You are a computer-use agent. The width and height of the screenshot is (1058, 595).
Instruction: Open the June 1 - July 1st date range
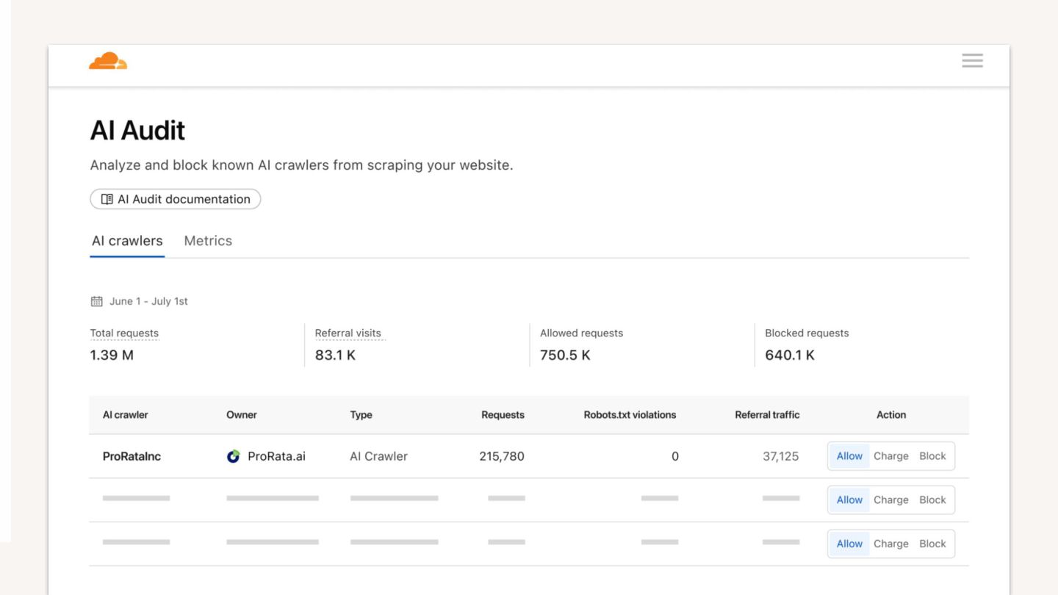(148, 301)
